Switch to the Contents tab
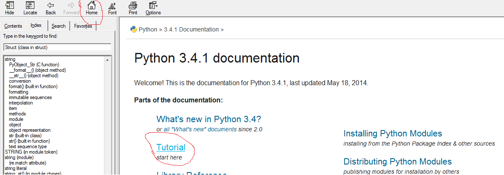The width and height of the screenshot is (504, 175). 13,26
